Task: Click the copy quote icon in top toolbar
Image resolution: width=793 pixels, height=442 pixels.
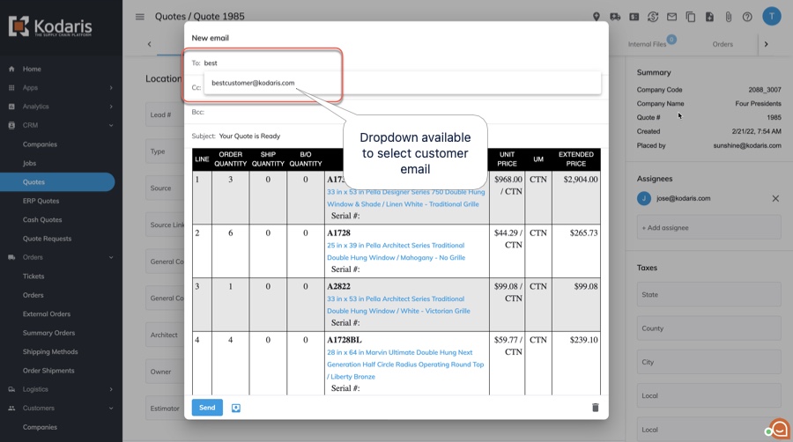Action: (x=690, y=17)
